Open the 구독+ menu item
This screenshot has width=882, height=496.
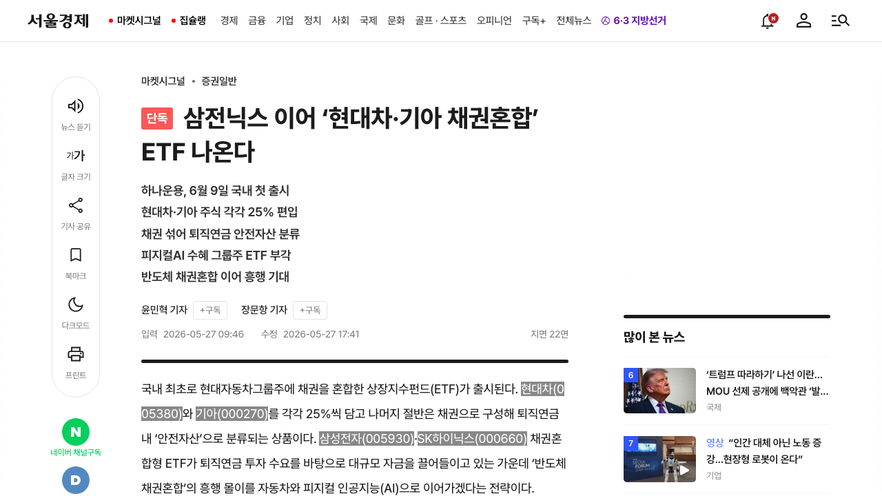(534, 21)
